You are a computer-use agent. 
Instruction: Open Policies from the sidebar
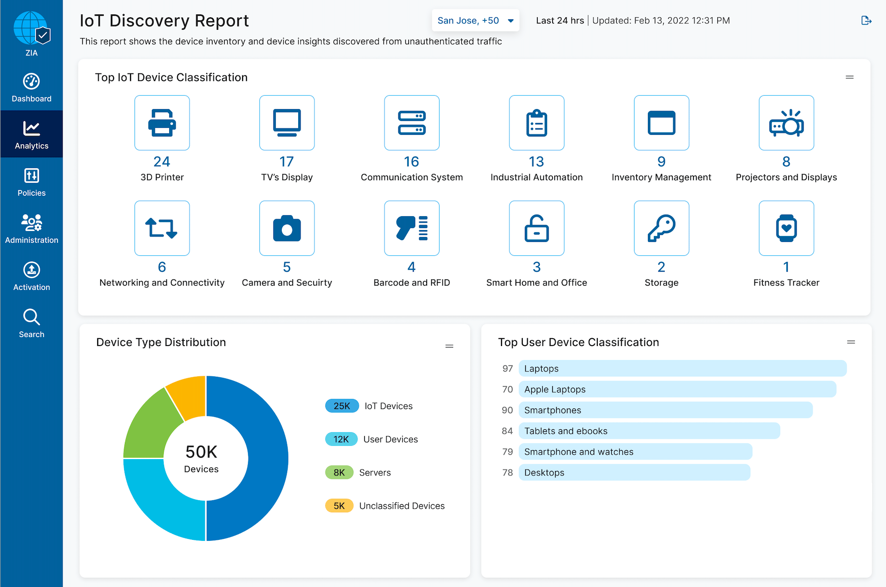point(31,182)
